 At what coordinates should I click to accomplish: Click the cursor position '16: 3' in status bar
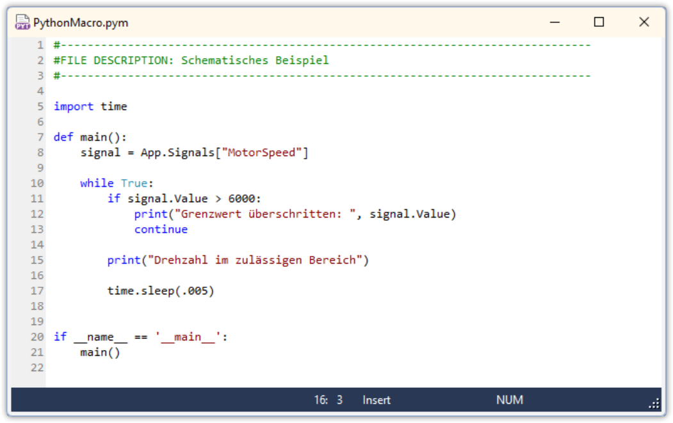coord(328,400)
